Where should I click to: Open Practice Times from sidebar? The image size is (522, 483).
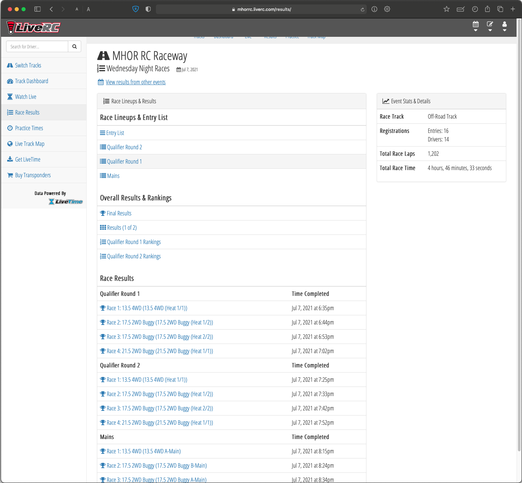coord(29,128)
